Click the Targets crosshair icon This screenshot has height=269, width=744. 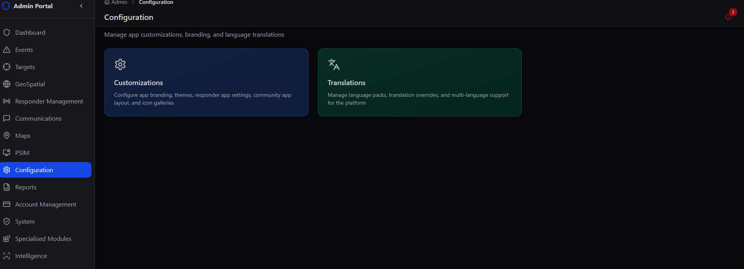tap(7, 67)
